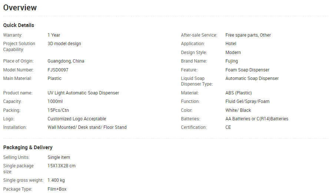Click the Free spare parts, Other value
The width and height of the screenshot is (329, 194).
(x=248, y=35)
